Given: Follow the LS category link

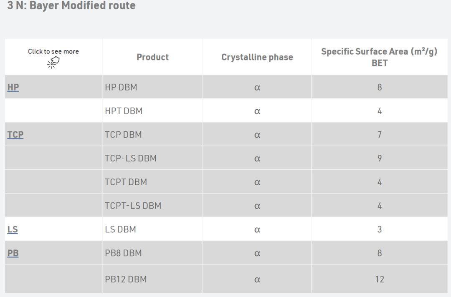Looking at the screenshot, I should click(13, 229).
